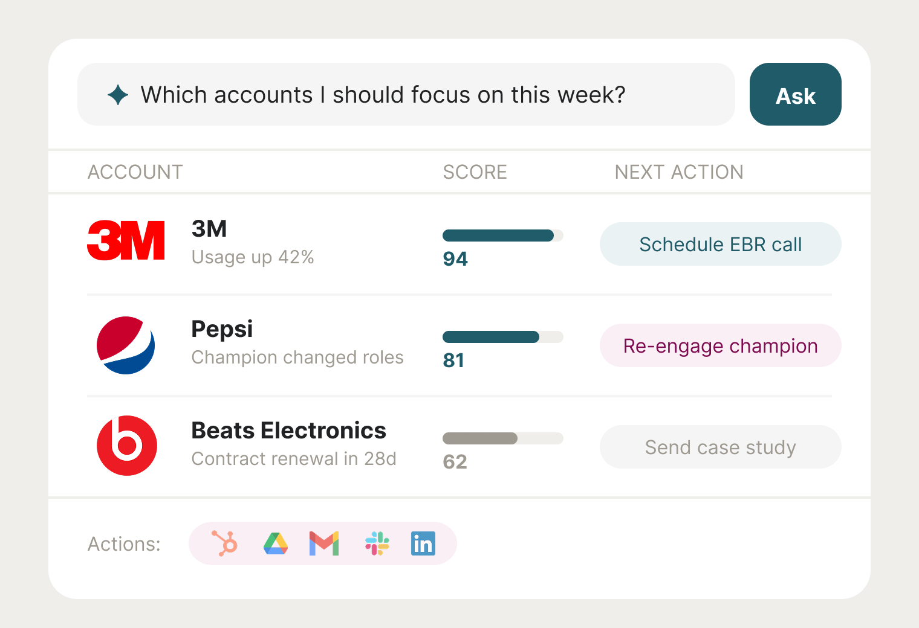919x628 pixels.
Task: Select the Re-engage champion action for Pepsi
Action: tap(720, 345)
